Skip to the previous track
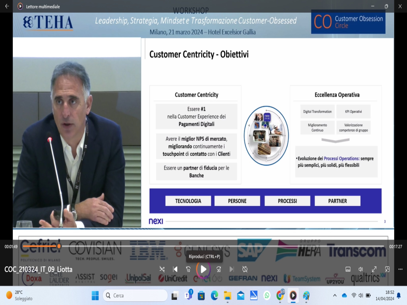Viewport: 407px width, 305px height. (175, 269)
